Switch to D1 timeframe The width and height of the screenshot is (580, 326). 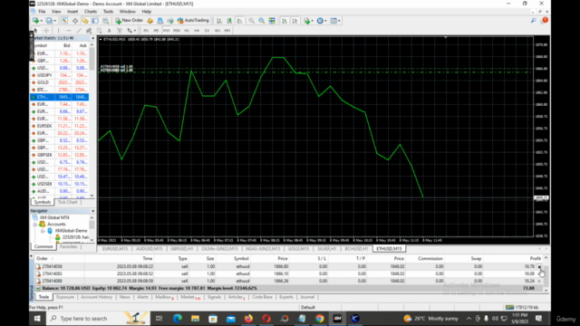point(207,30)
